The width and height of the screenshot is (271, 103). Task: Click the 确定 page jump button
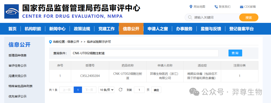156,90
